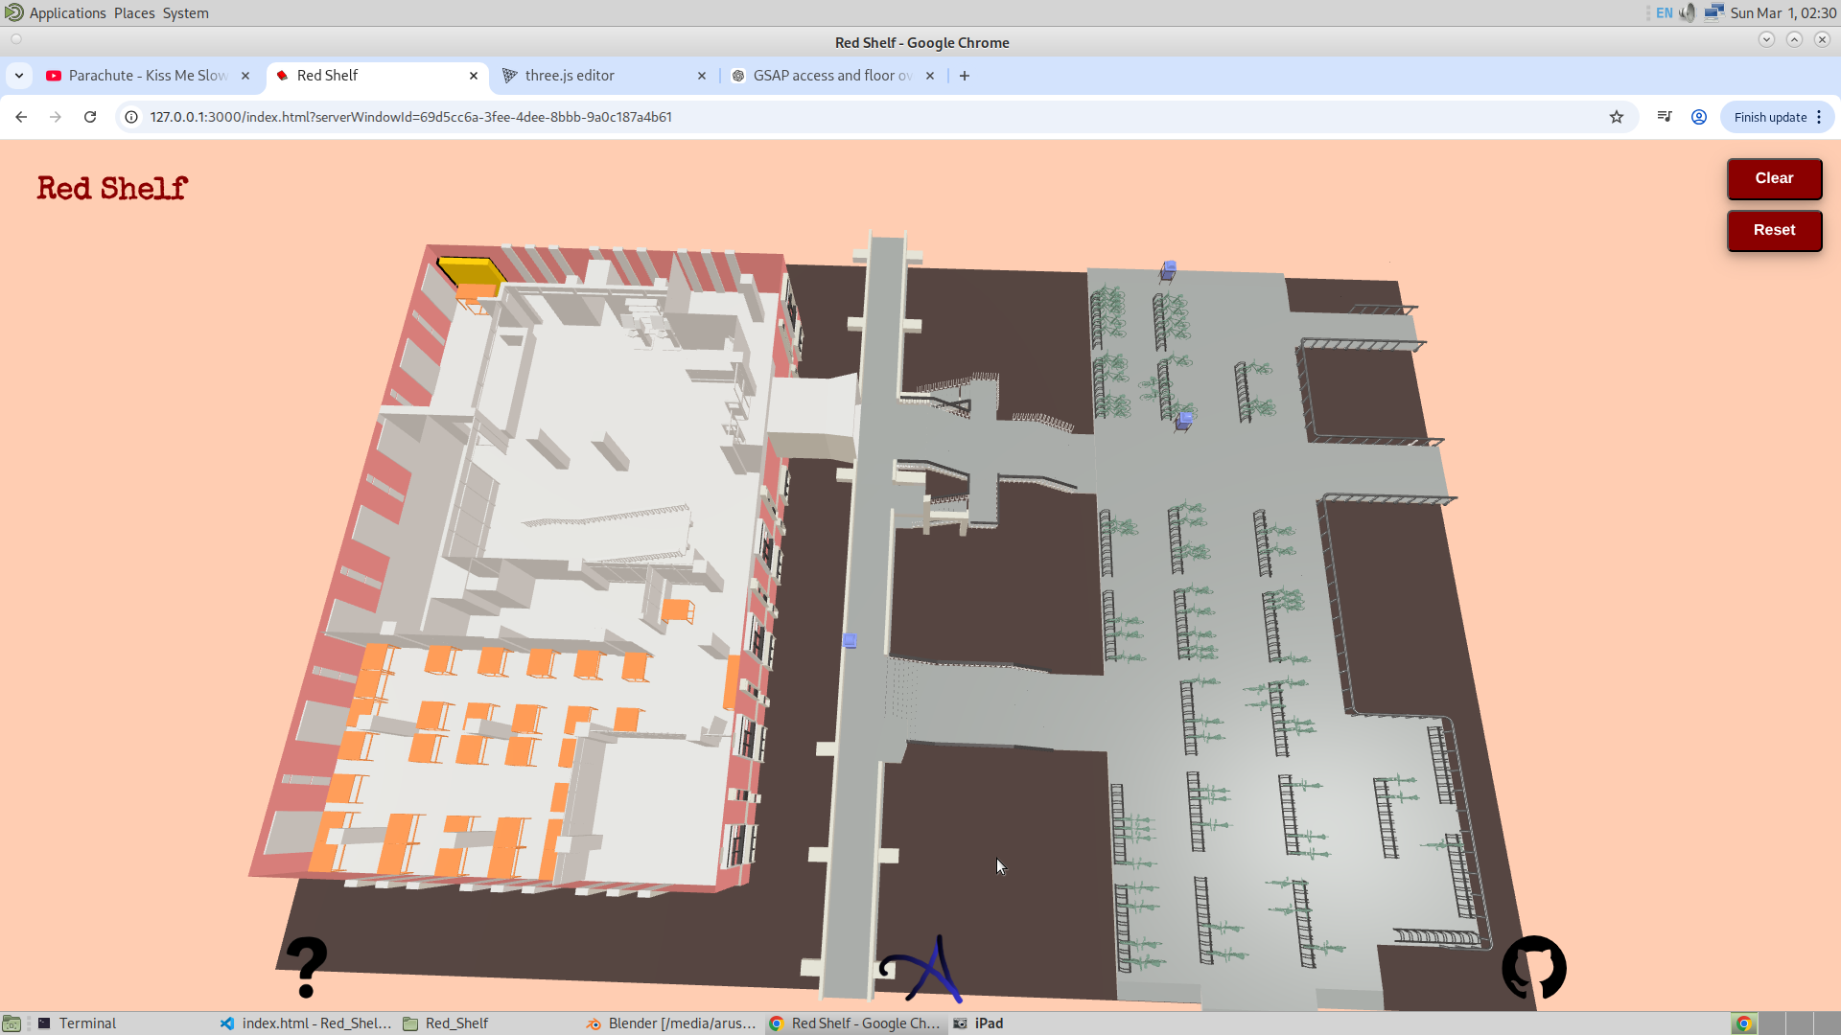The image size is (1841, 1035).
Task: Open the global media controls in the toolbar
Action: pos(1665,116)
